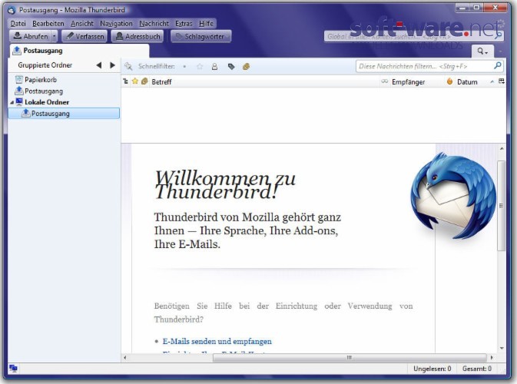The height and width of the screenshot is (384, 517).
Task: Open the Datei menu
Action: pos(18,23)
